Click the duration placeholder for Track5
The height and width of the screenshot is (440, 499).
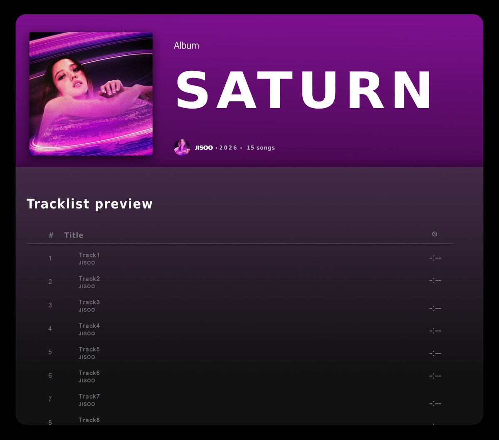coord(435,354)
